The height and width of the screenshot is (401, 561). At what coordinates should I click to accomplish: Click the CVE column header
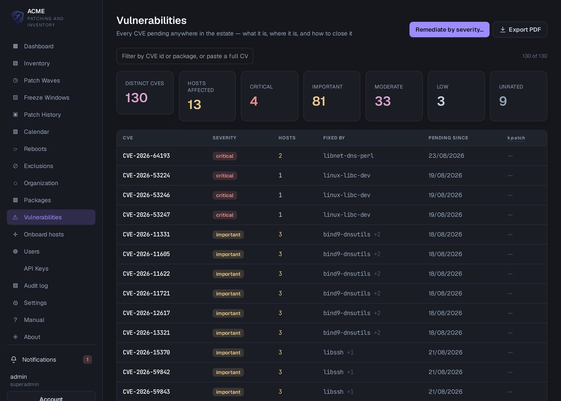128,138
